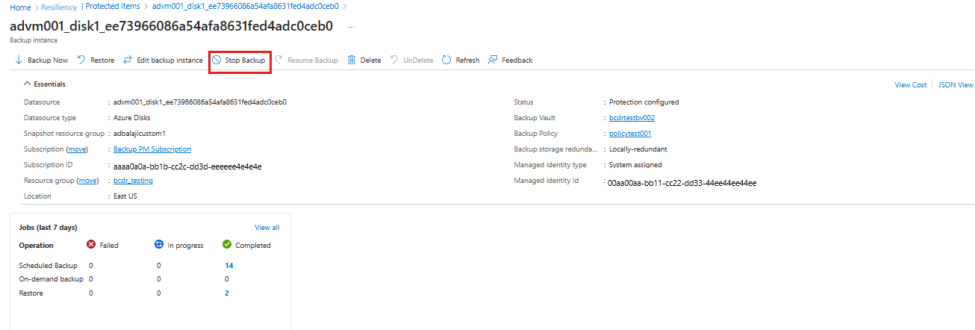Open policytest001 backup policy link
The image size is (975, 330).
tap(630, 134)
